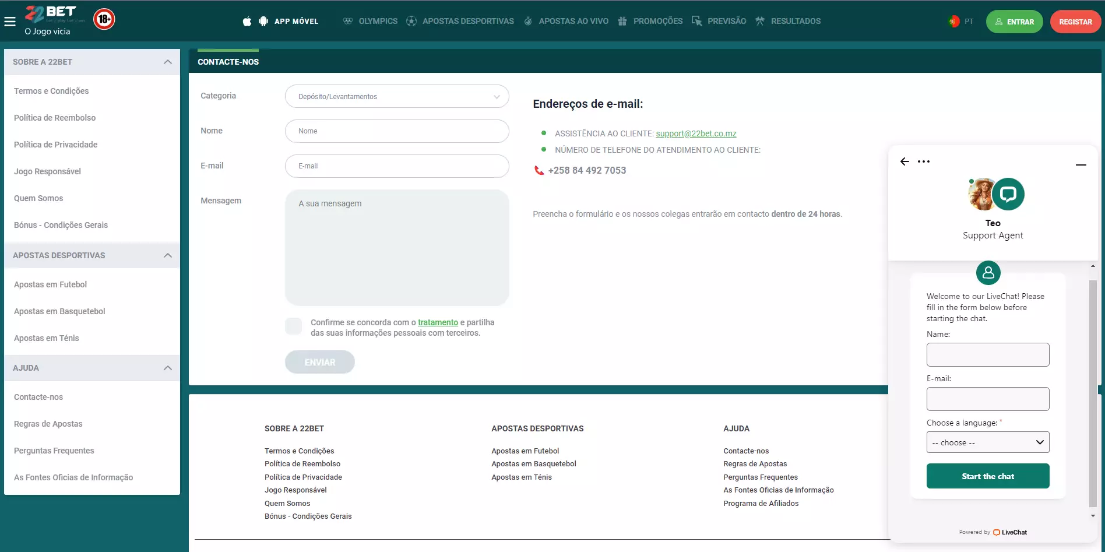Viewport: 1105px width, 552px height.
Task: Open the Choose a language dropdown
Action: pos(988,442)
